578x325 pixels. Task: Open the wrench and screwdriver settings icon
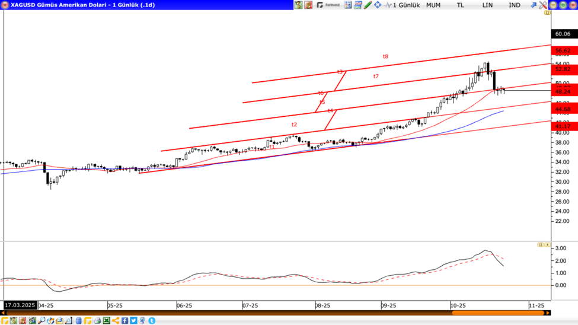pyautogui.click(x=543, y=5)
